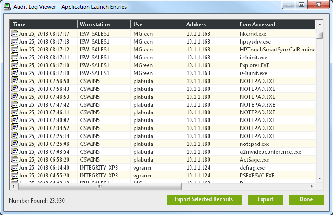Click the row icon for Explorer.EXE entry
333x215 pixels.
pos(14,65)
